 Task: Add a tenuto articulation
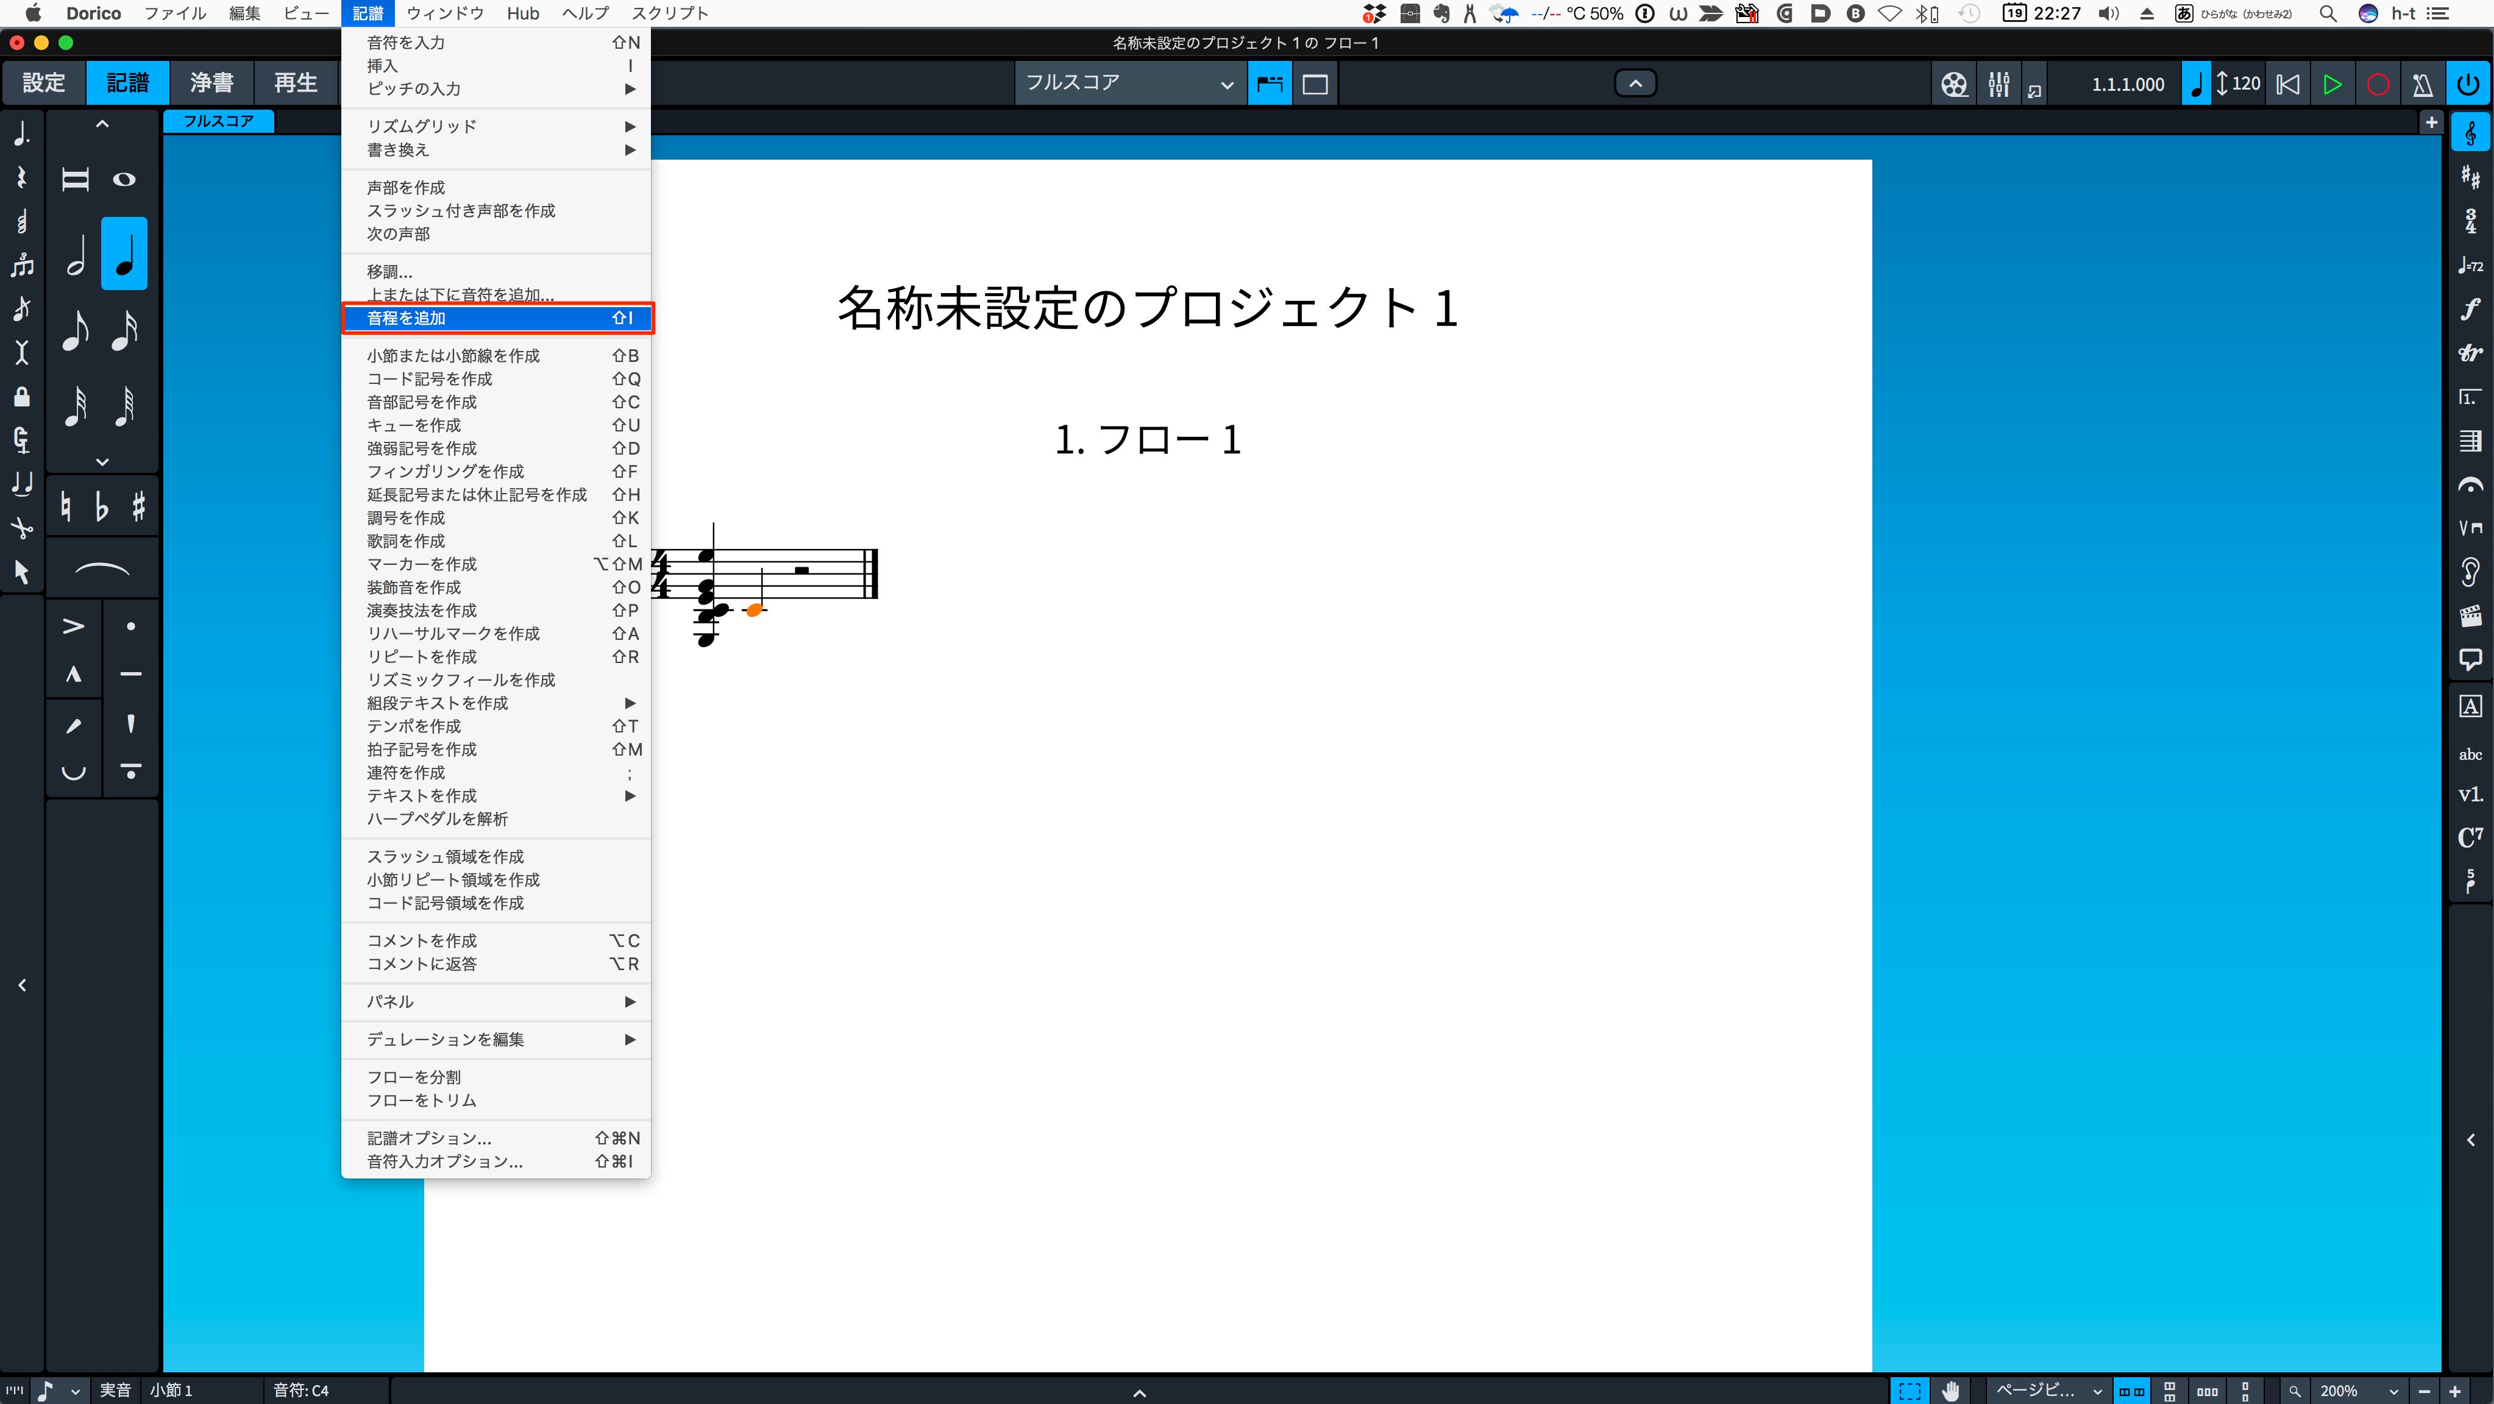click(x=130, y=675)
